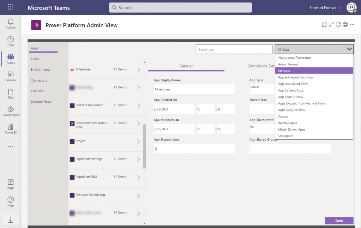Choose App Advanced Find View option
Viewport: 361px width, 228px height.
point(314,77)
